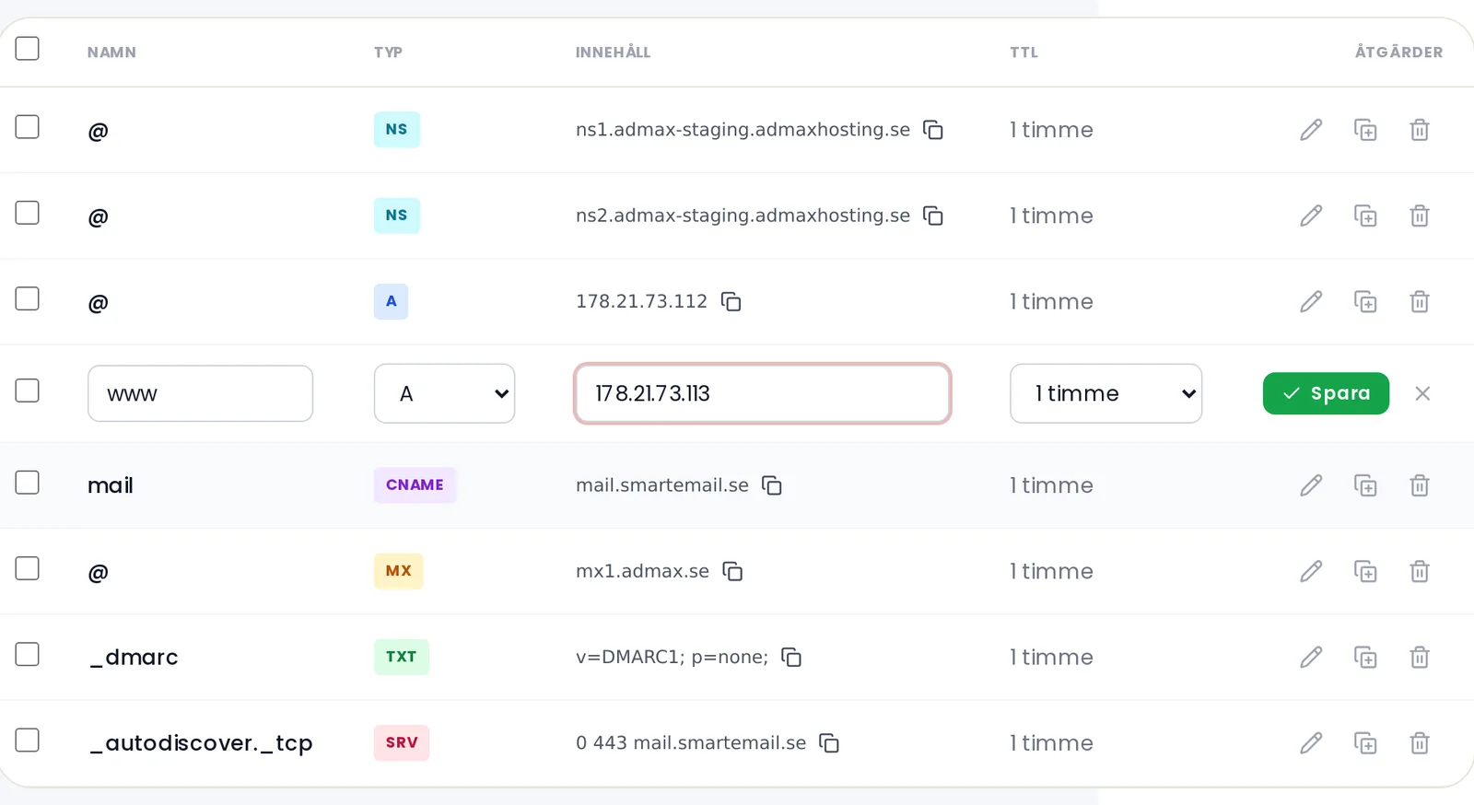Delete the ns2.admax-staging NS record
Screen dimensions: 1474x805
1420,216
